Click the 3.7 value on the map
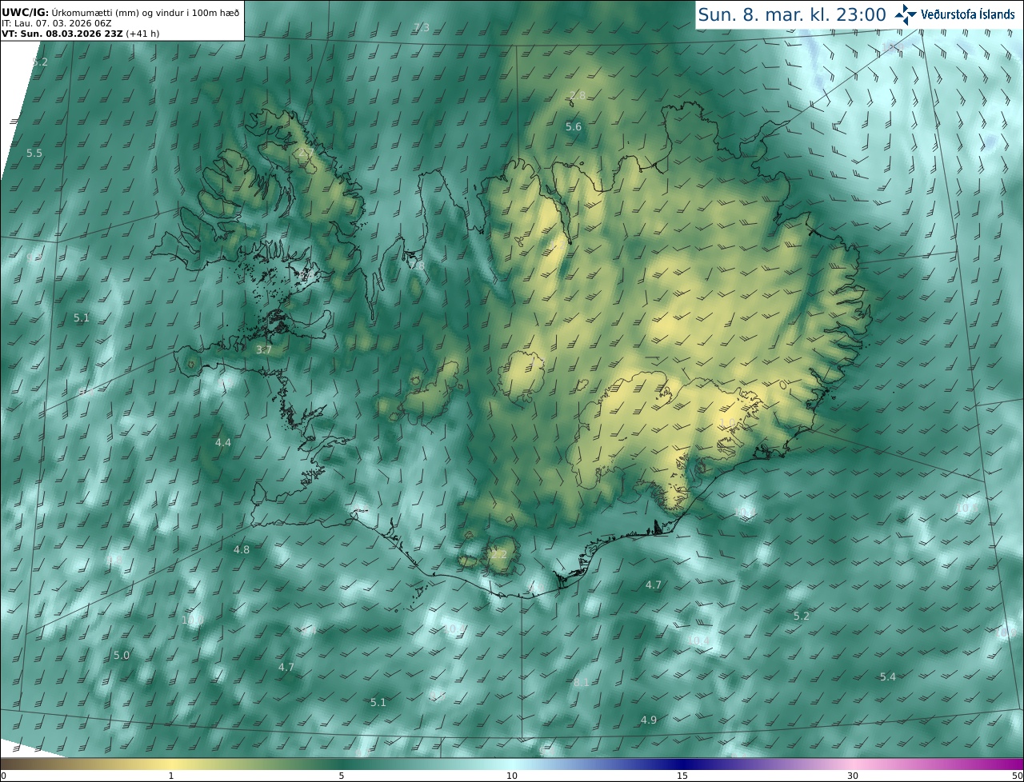 (264, 350)
